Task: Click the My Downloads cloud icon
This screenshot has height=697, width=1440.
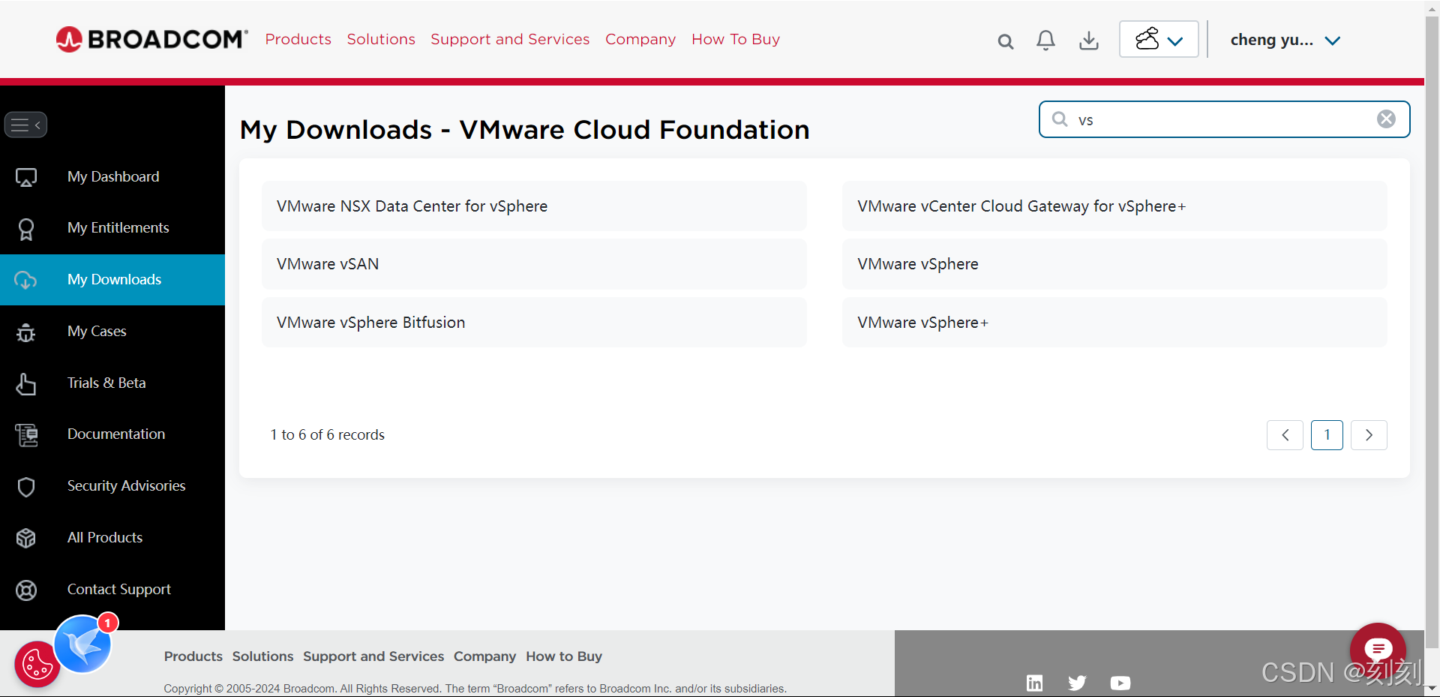Action: pyautogui.click(x=25, y=280)
